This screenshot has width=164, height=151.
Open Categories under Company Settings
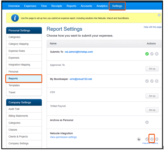point(24,123)
